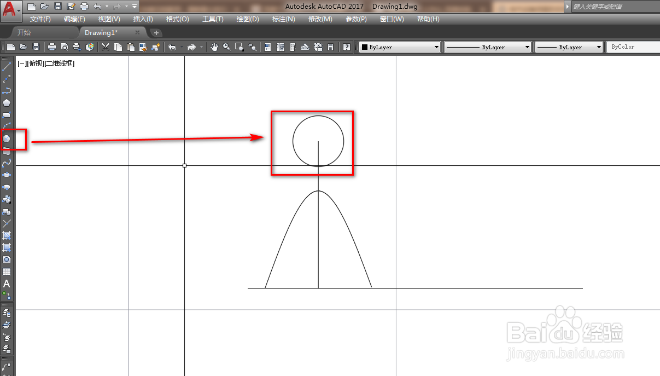Click New file icon in quick access toolbar

32,7
